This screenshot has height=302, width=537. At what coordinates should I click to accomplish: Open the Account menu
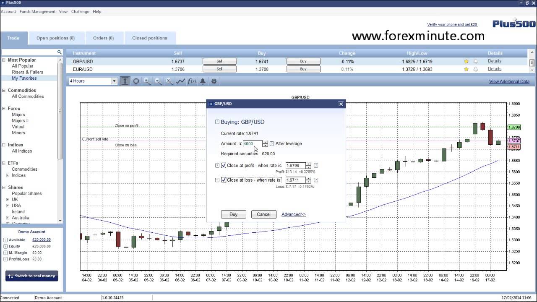point(8,12)
